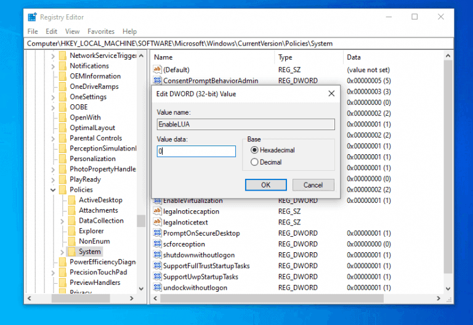Choose the Decimal base radio button
The height and width of the screenshot is (325, 473).
[x=254, y=162]
